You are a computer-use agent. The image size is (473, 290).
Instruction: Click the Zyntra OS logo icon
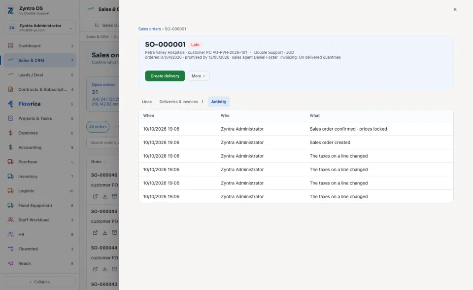[10, 10]
